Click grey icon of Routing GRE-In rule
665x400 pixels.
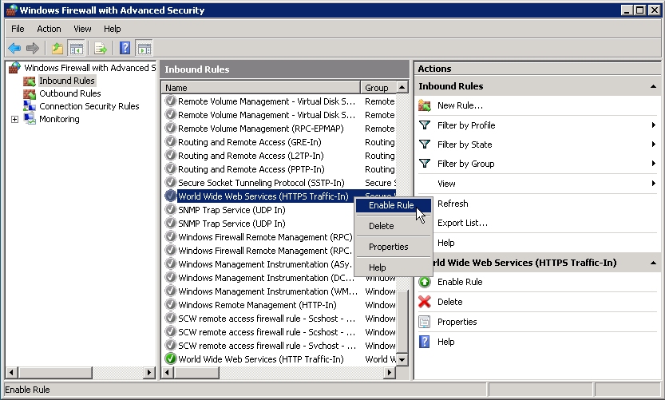click(171, 141)
